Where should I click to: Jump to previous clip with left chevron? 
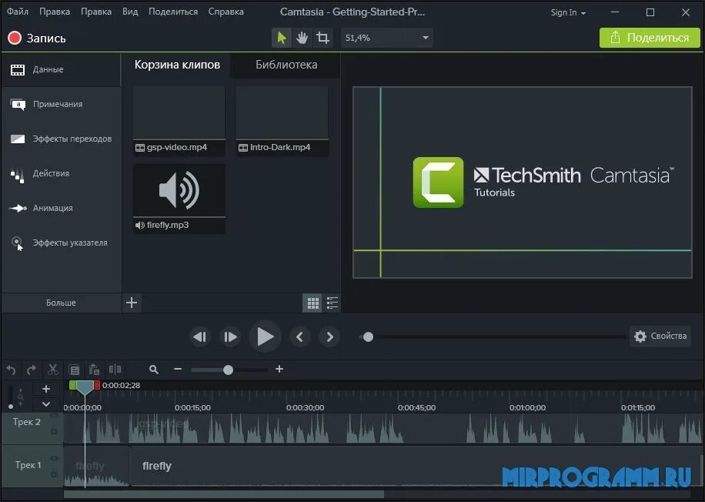(300, 336)
